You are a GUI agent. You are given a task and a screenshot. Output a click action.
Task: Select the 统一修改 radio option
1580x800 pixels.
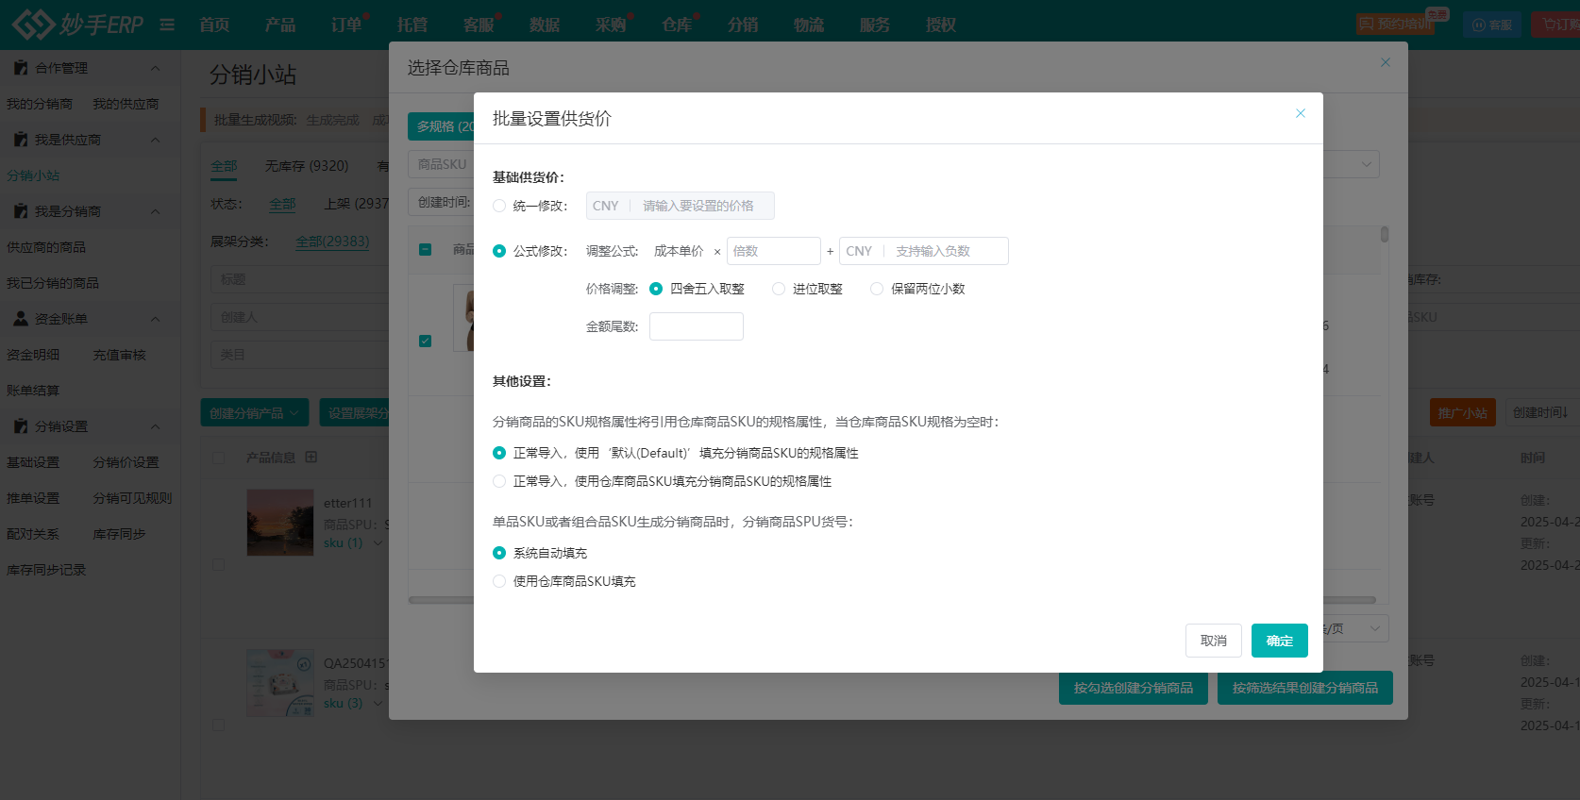(x=499, y=206)
